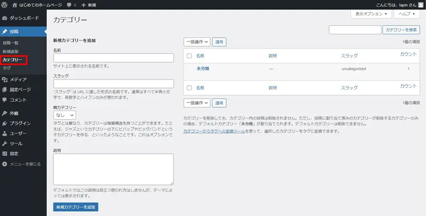Click the 固定ページ pages icon
426x216 pixels.
(x=4, y=89)
